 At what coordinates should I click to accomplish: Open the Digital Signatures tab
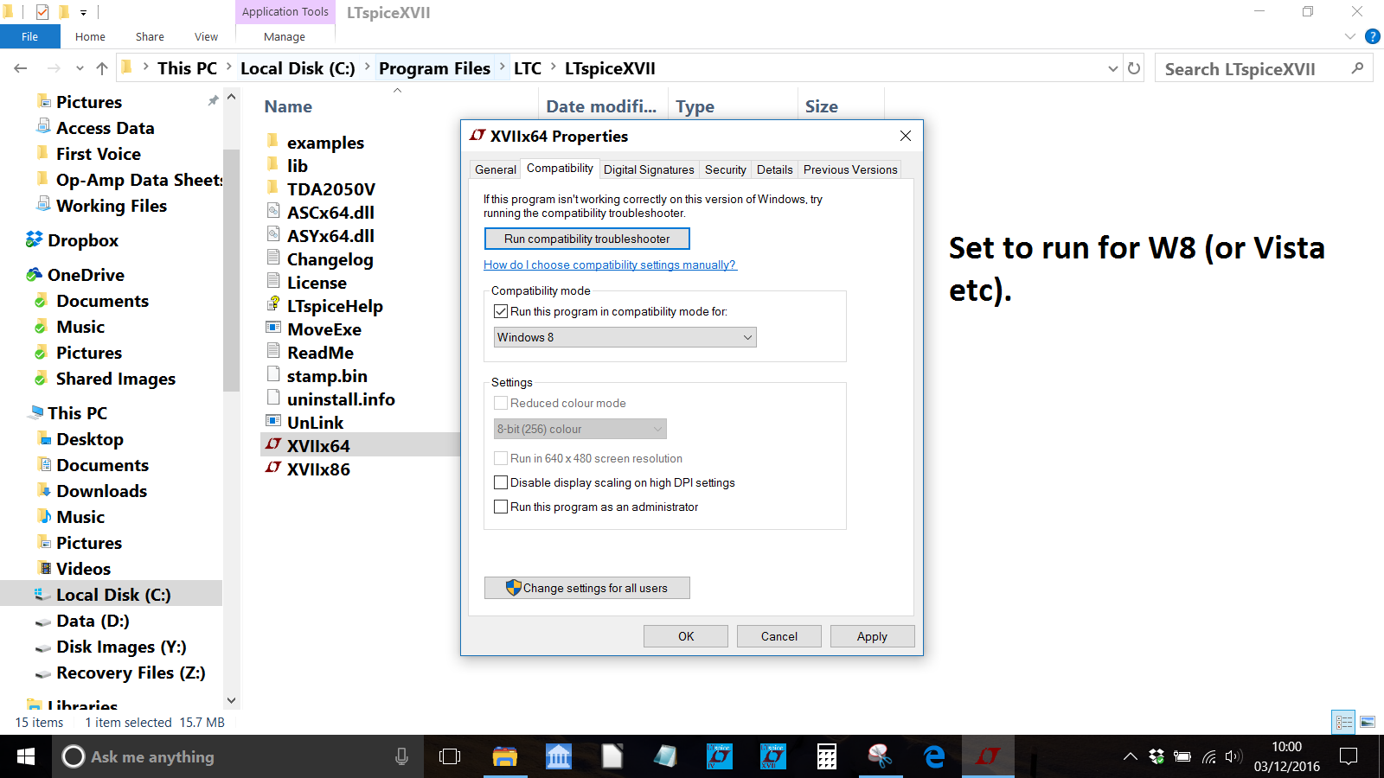tap(649, 169)
